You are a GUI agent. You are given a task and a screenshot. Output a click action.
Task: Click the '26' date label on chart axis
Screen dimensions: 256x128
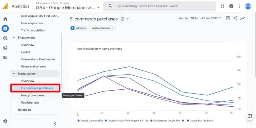point(231,113)
